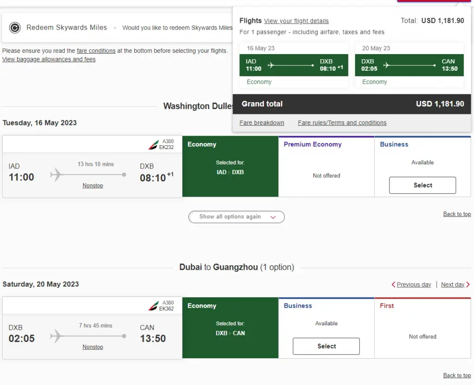The width and height of the screenshot is (474, 385).
Task: Click the airplane icon on IAD to DXB flight card
Action: [x=56, y=175]
